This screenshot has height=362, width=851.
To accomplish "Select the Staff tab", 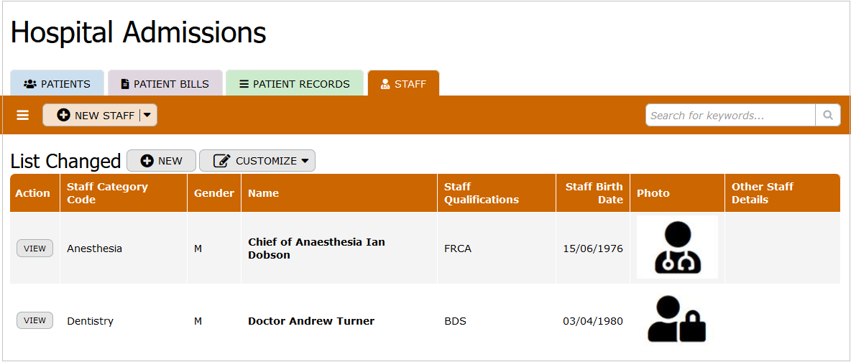I will pos(403,84).
